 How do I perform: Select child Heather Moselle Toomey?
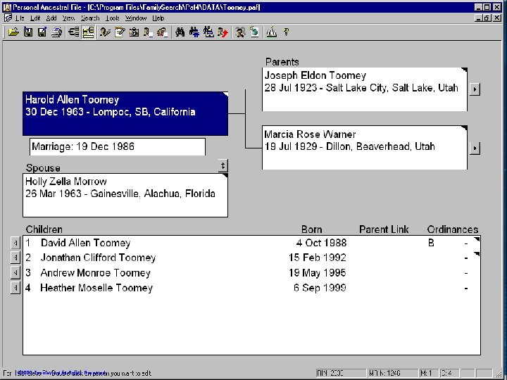tap(96, 288)
